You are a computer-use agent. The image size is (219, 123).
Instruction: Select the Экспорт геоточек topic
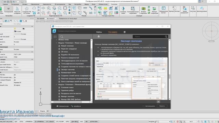[x=68, y=70]
